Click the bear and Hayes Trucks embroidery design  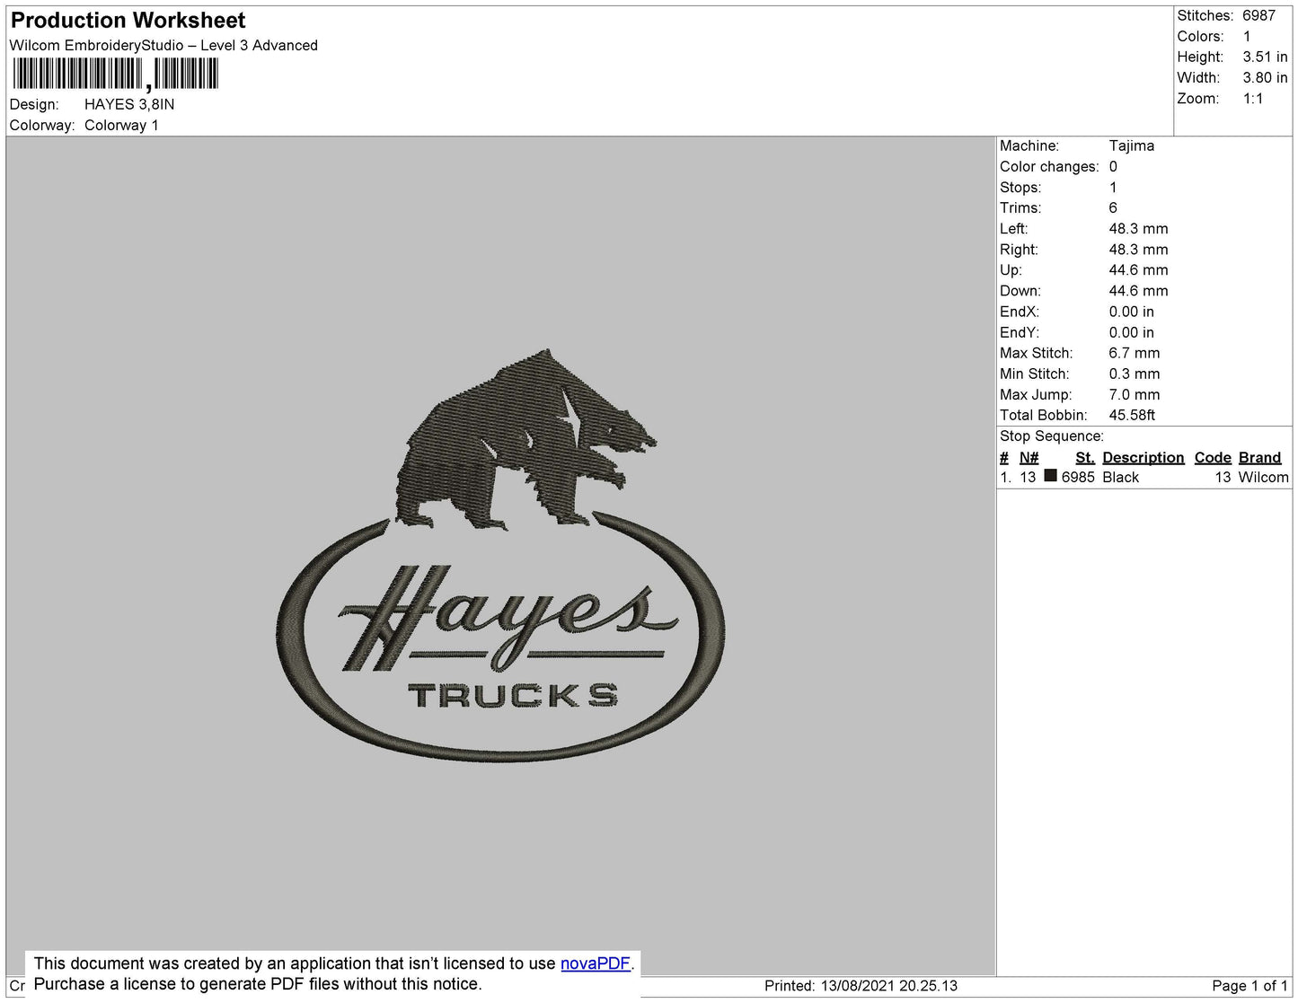click(500, 556)
